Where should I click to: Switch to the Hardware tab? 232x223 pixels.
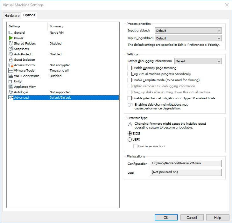click(12, 16)
